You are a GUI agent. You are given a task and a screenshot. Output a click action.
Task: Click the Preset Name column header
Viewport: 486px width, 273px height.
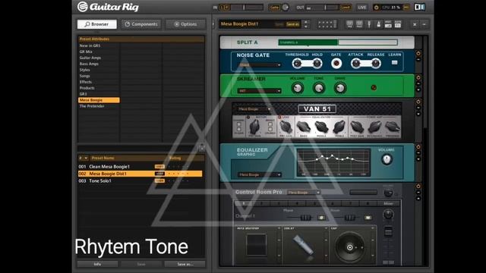[x=103, y=158]
